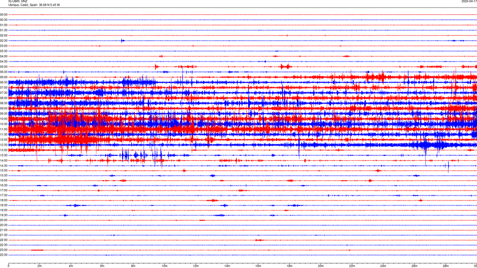
Task: Click the '6m' minute axis tick label
Action: (x=102, y=266)
